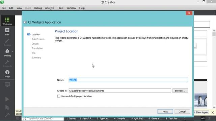Open the Welcome mode in sidebar
Screen dimensions: 216x121
point(7,21)
